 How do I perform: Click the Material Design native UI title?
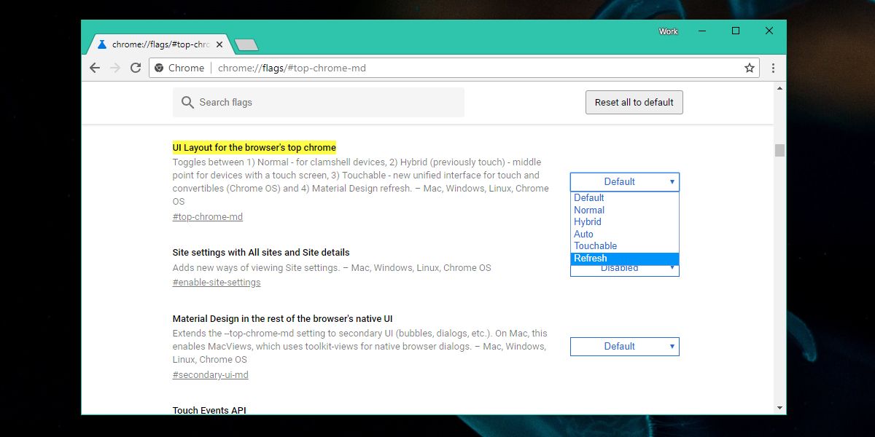pyautogui.click(x=283, y=319)
